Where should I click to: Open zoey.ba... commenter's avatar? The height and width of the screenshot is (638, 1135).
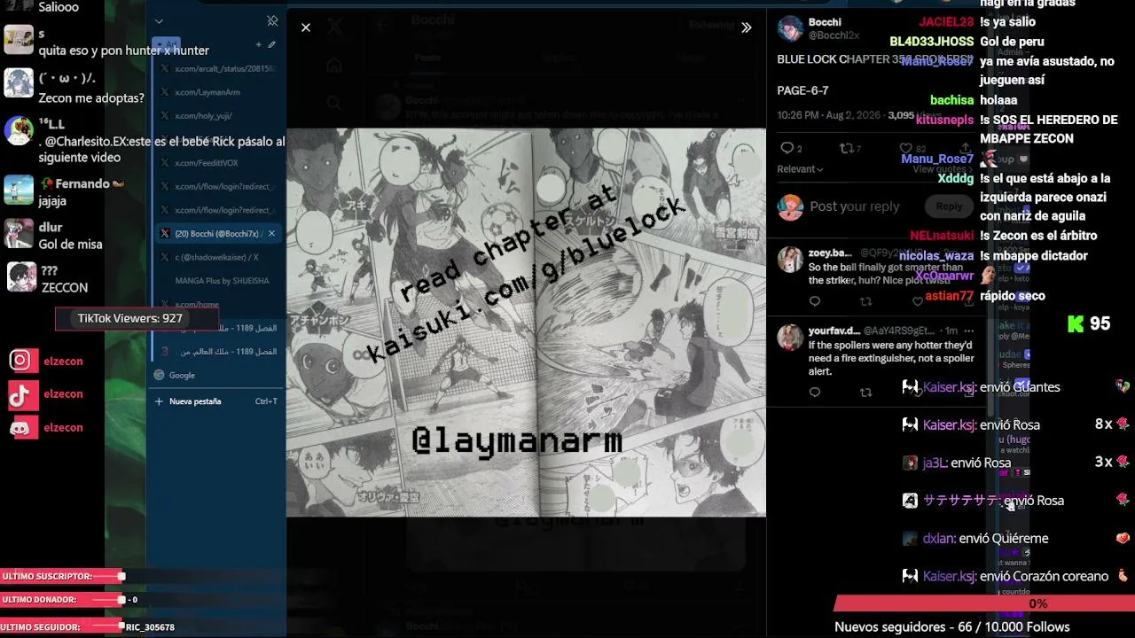(790, 260)
